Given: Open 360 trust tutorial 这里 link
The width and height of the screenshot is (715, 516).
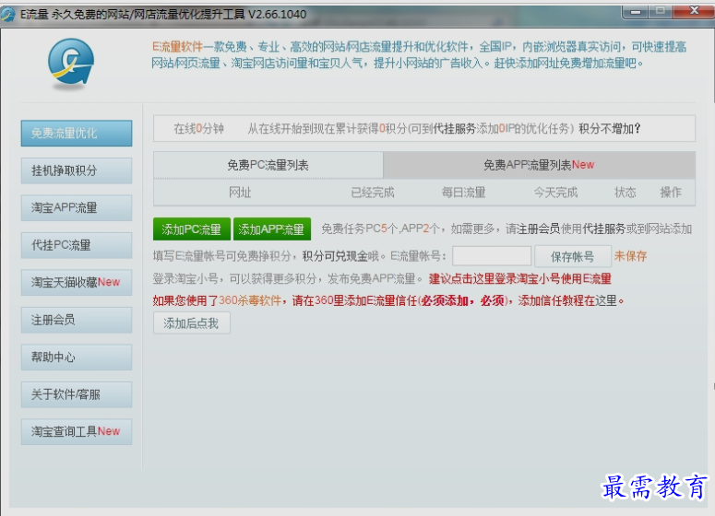Looking at the screenshot, I should [x=606, y=300].
